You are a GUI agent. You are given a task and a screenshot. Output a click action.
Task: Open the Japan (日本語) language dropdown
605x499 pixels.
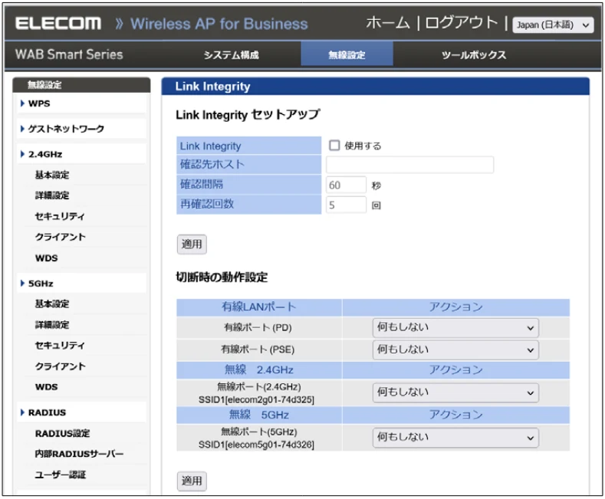553,25
